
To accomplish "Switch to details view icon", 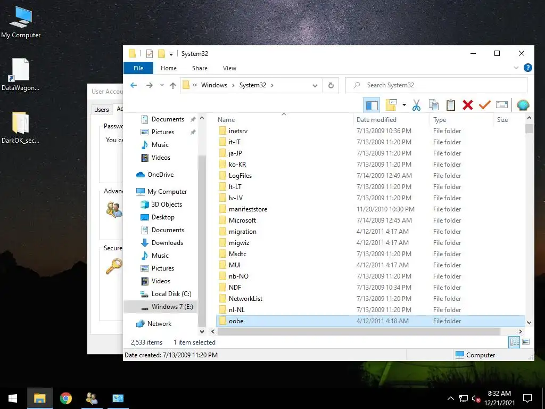I will (515, 342).
